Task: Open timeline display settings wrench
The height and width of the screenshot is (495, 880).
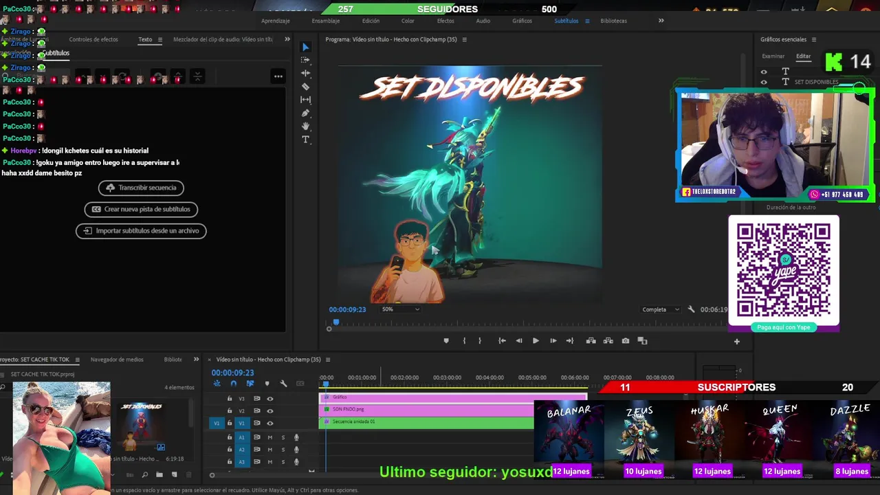Action: point(283,384)
